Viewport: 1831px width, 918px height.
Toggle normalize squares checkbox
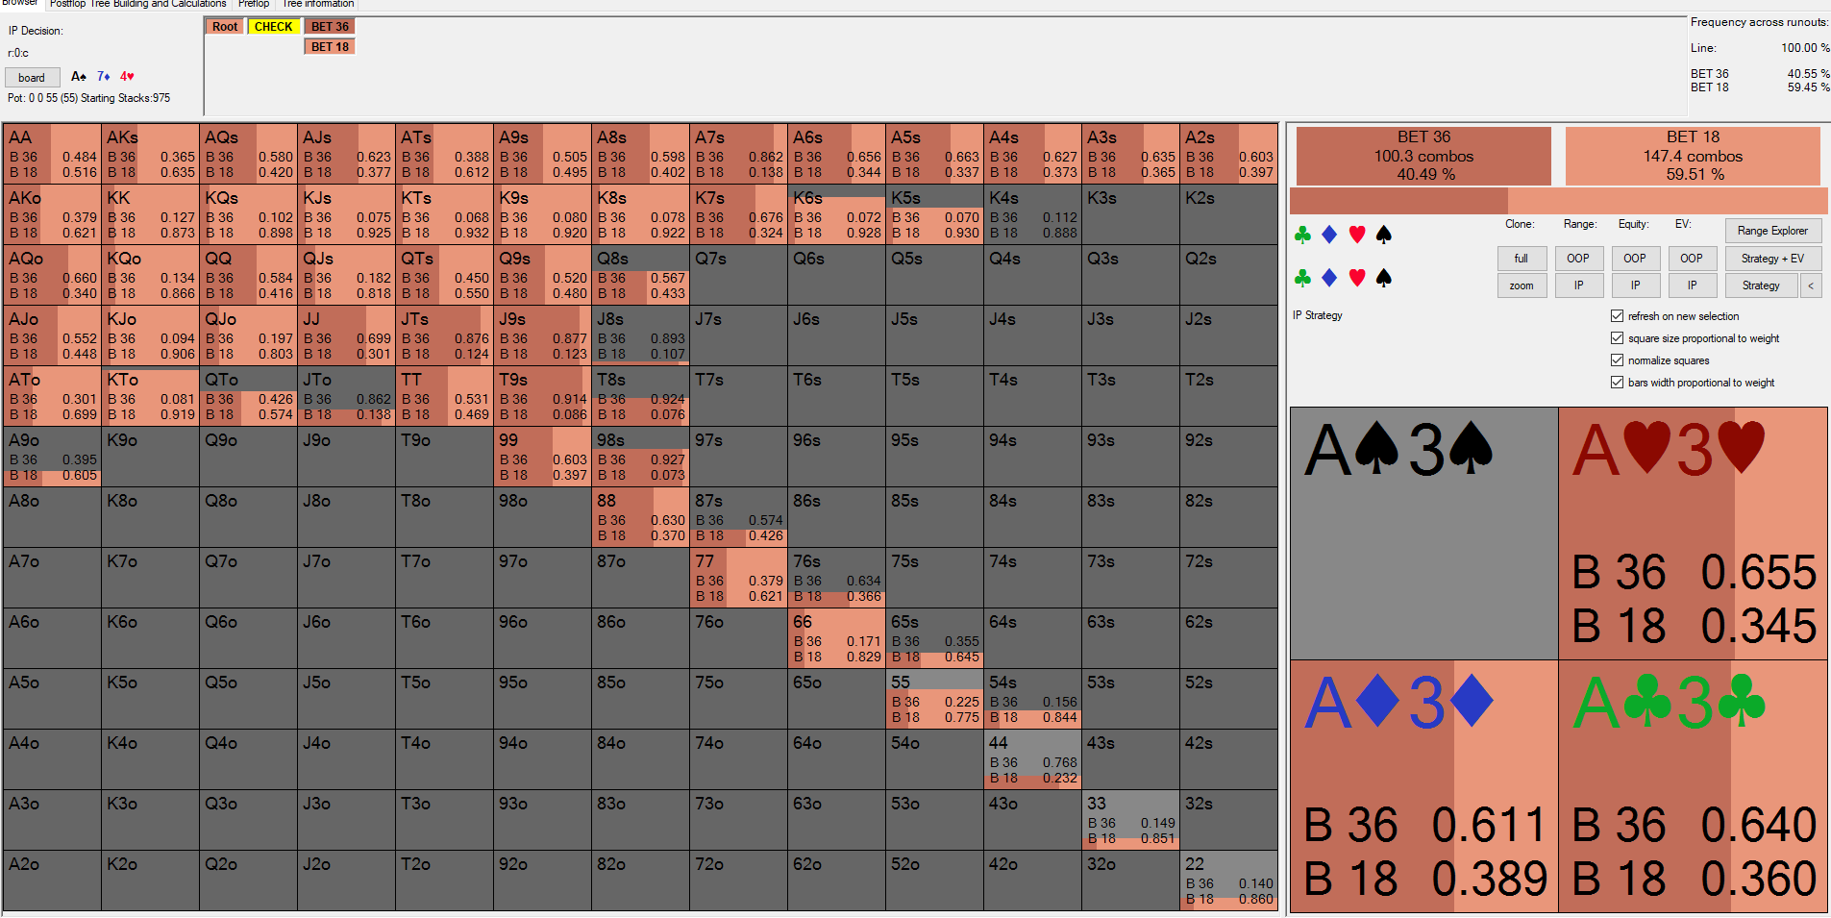pos(1617,360)
